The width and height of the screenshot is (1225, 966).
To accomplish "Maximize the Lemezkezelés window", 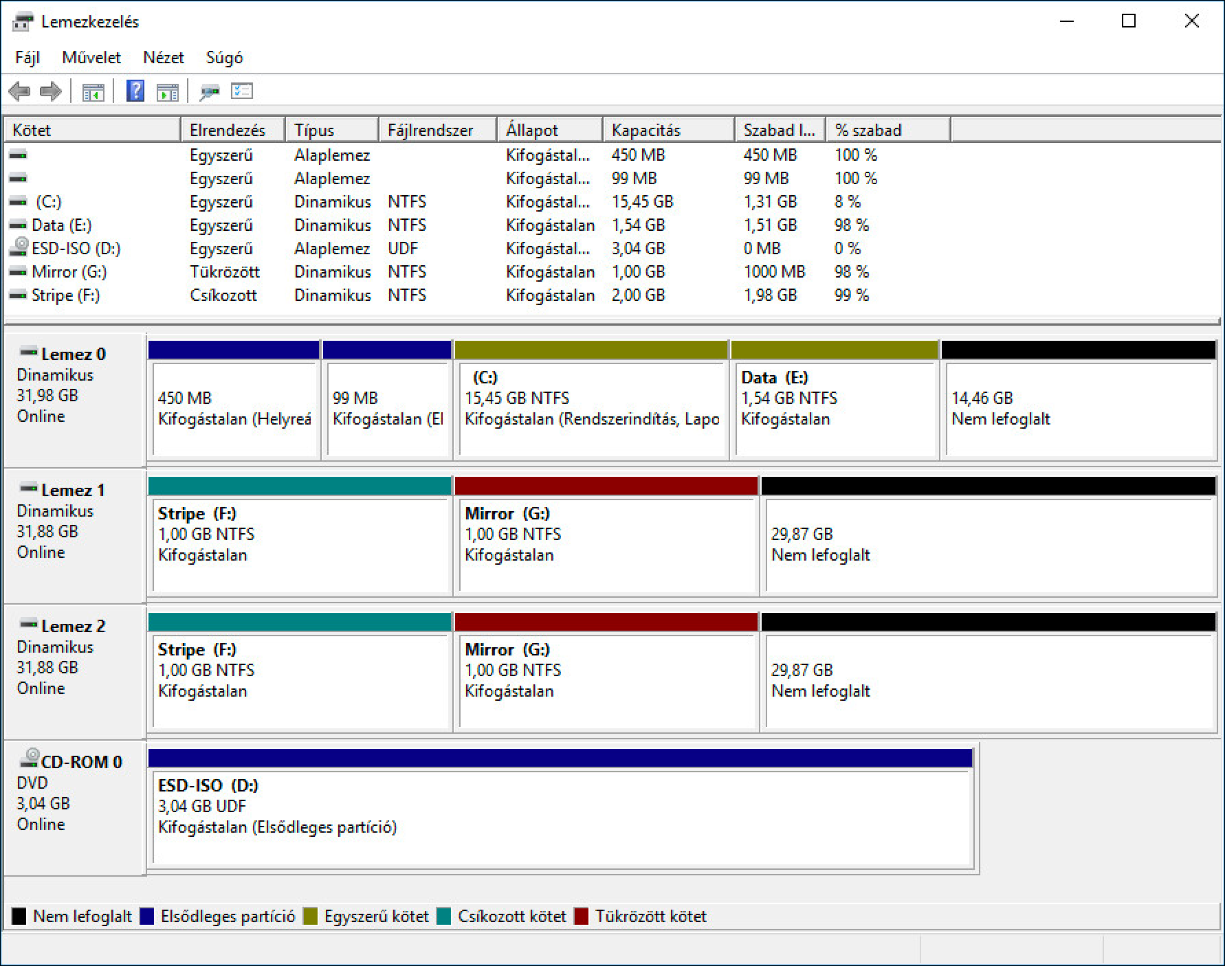I will click(x=1129, y=21).
